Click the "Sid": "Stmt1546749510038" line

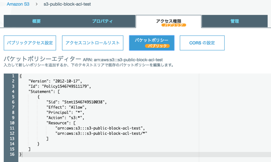[76, 102]
